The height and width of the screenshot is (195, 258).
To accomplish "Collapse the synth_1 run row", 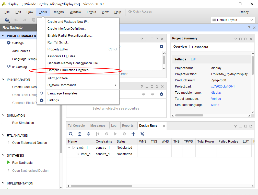I will pyautogui.click(x=69, y=148).
